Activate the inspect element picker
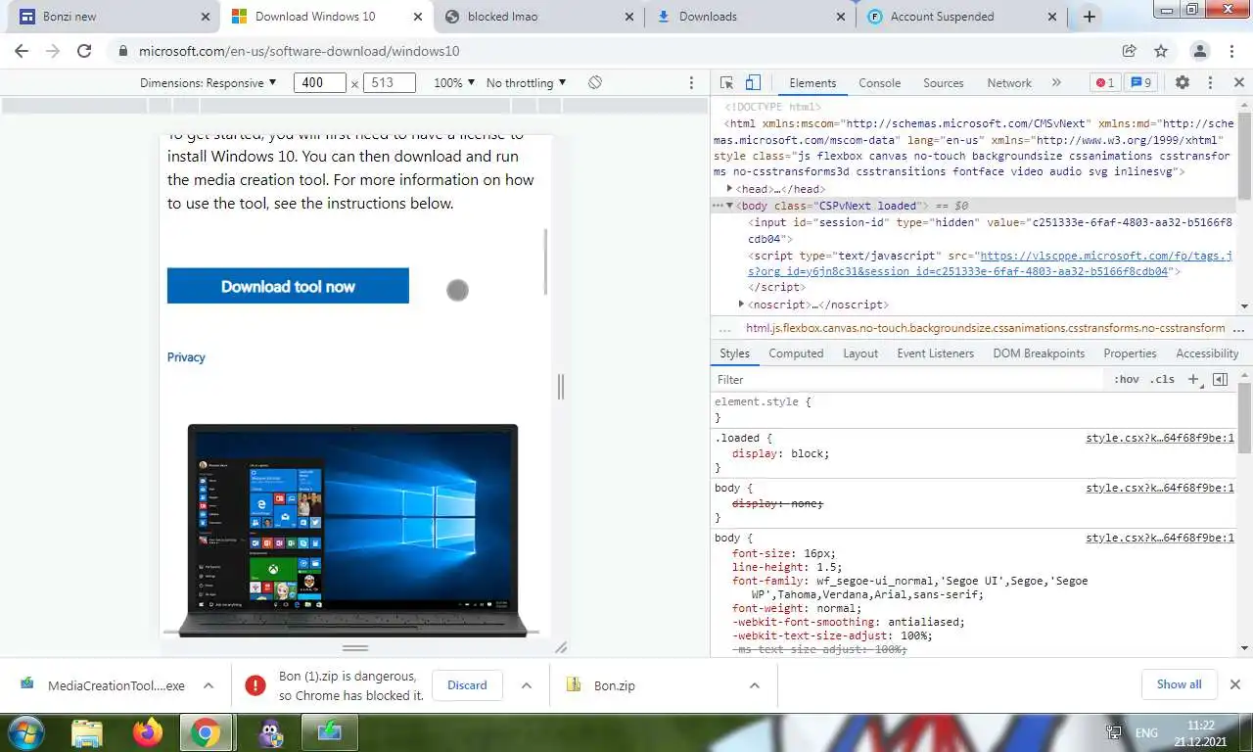Image resolution: width=1253 pixels, height=752 pixels. (x=726, y=83)
